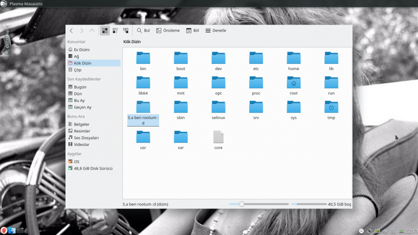Expand hidden system tray icons arrow
Viewport: 418px width, 235px height.
401,231
